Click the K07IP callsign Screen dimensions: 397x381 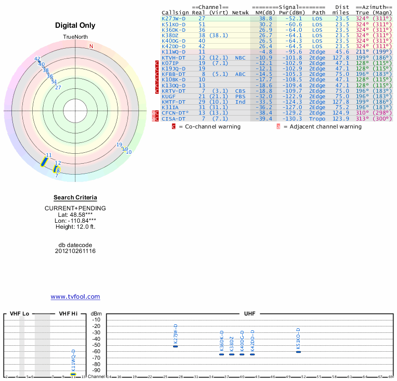tap(170, 63)
